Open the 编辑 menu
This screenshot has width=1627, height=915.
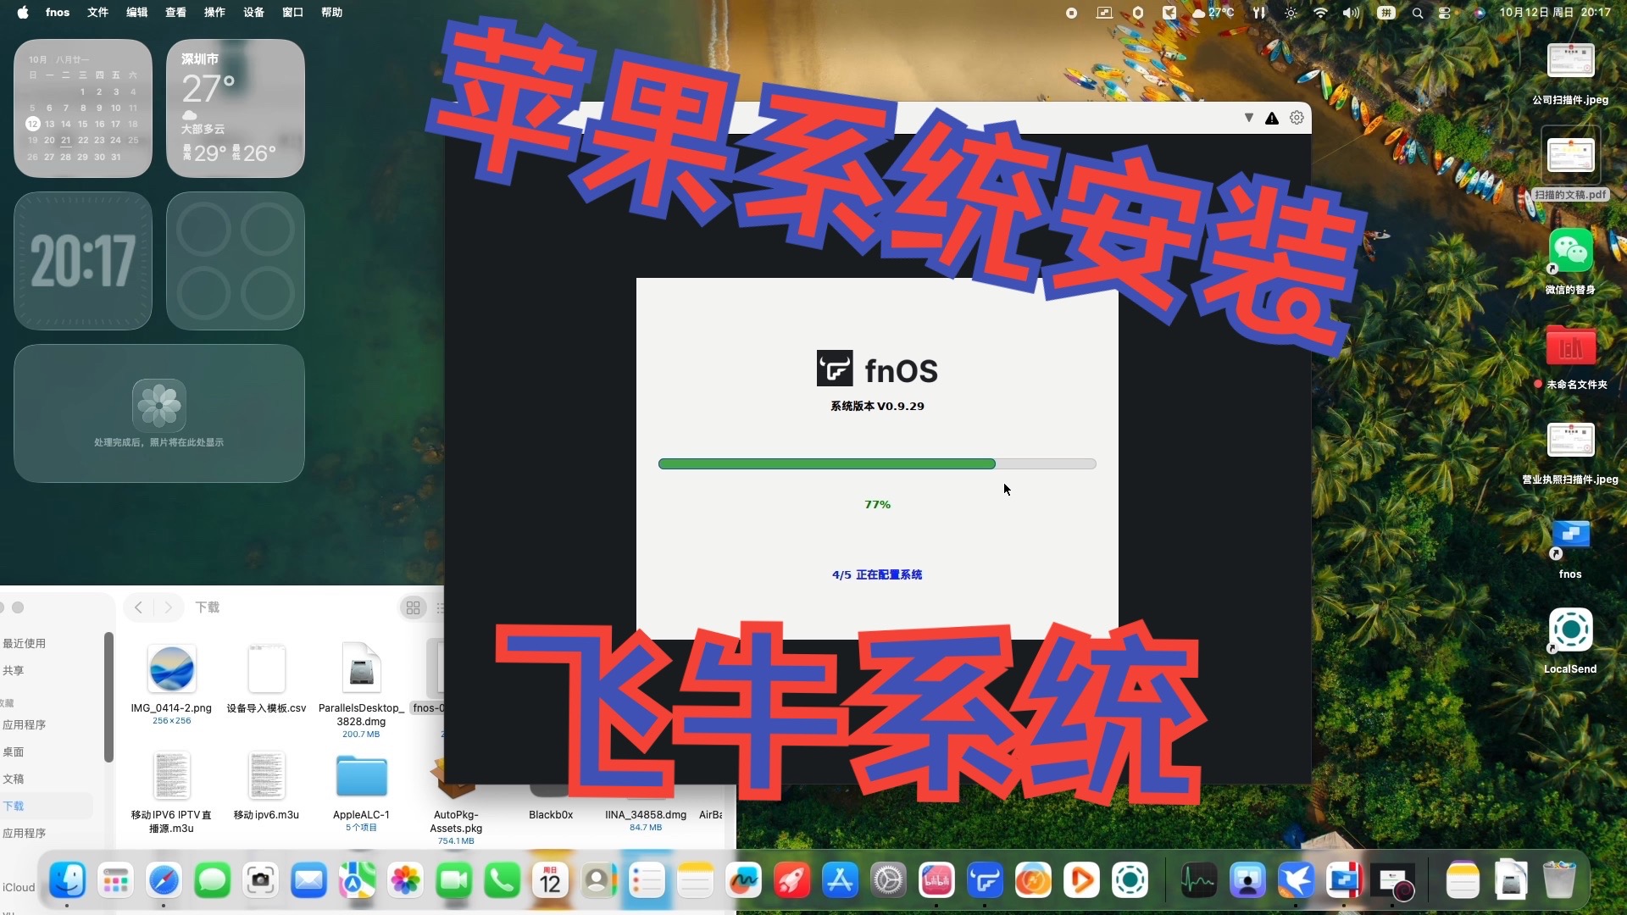click(x=137, y=12)
